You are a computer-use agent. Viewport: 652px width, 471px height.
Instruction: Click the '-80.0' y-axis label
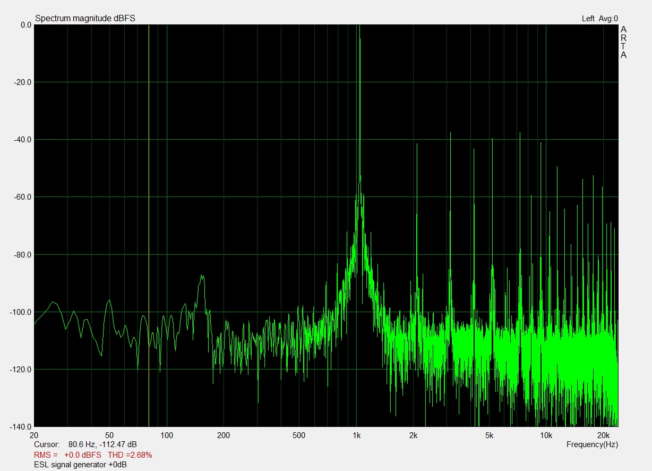coord(23,255)
